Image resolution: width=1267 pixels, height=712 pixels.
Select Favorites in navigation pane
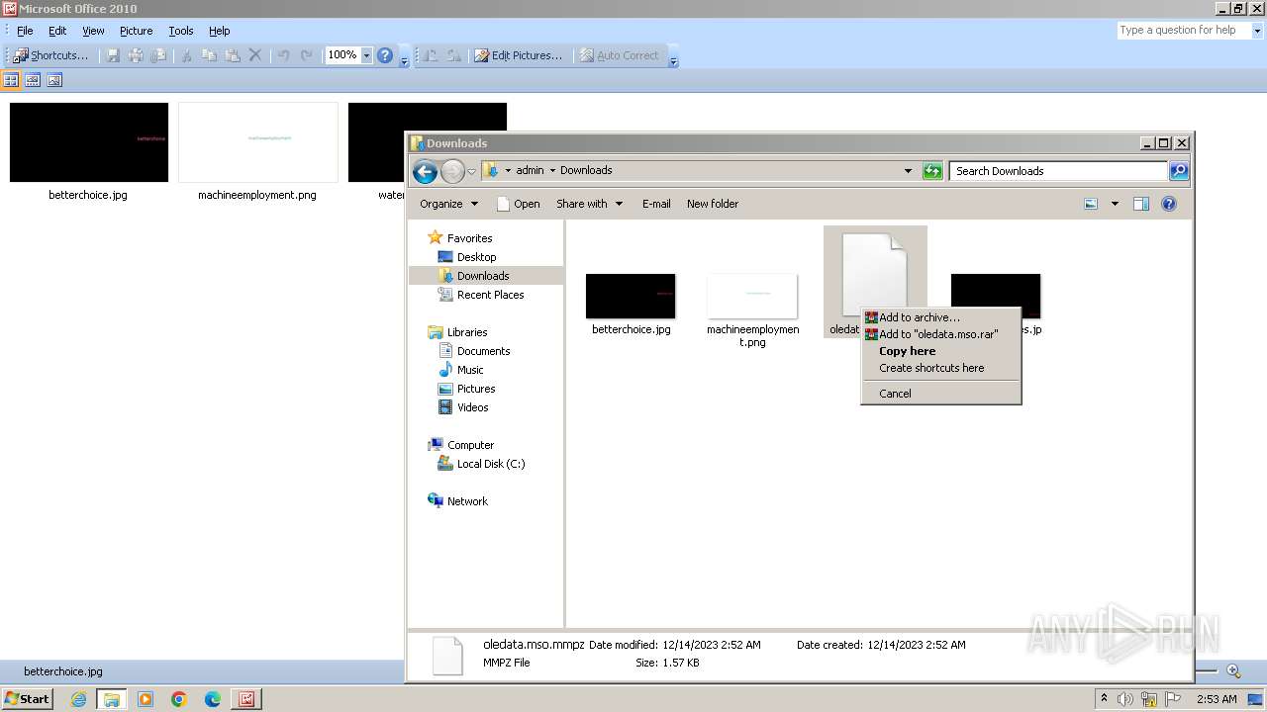point(468,238)
